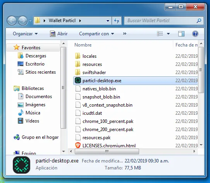This screenshot has width=210, height=183.
Task: Sort by the Nombre column header
Action: coord(83,45)
